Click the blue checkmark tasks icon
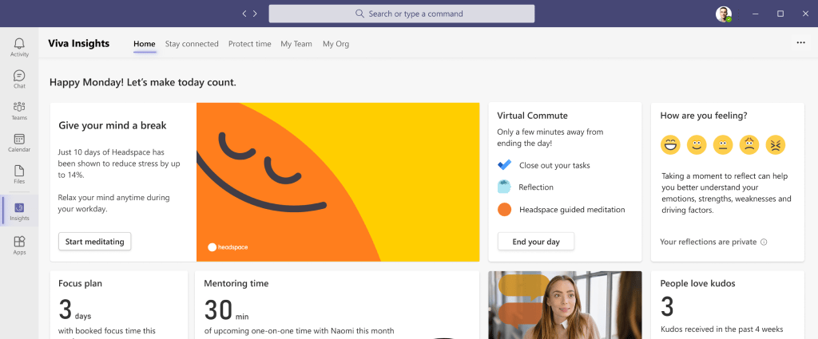The height and width of the screenshot is (339, 818). click(505, 165)
